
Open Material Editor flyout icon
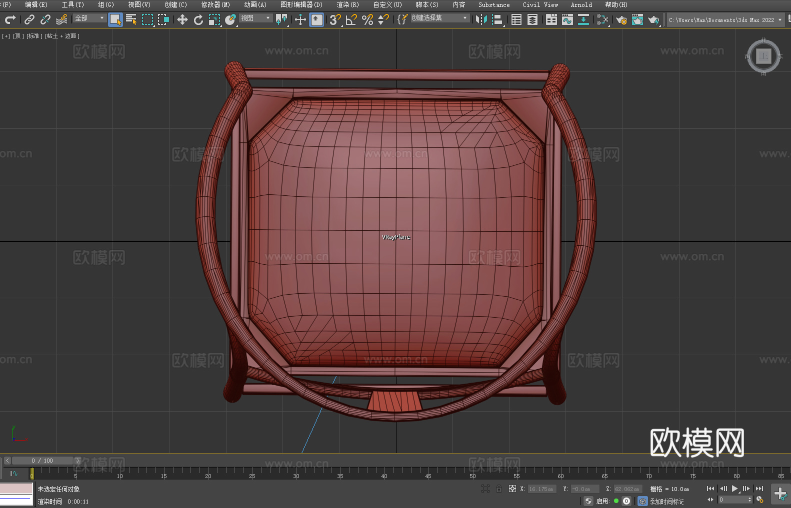click(602, 19)
